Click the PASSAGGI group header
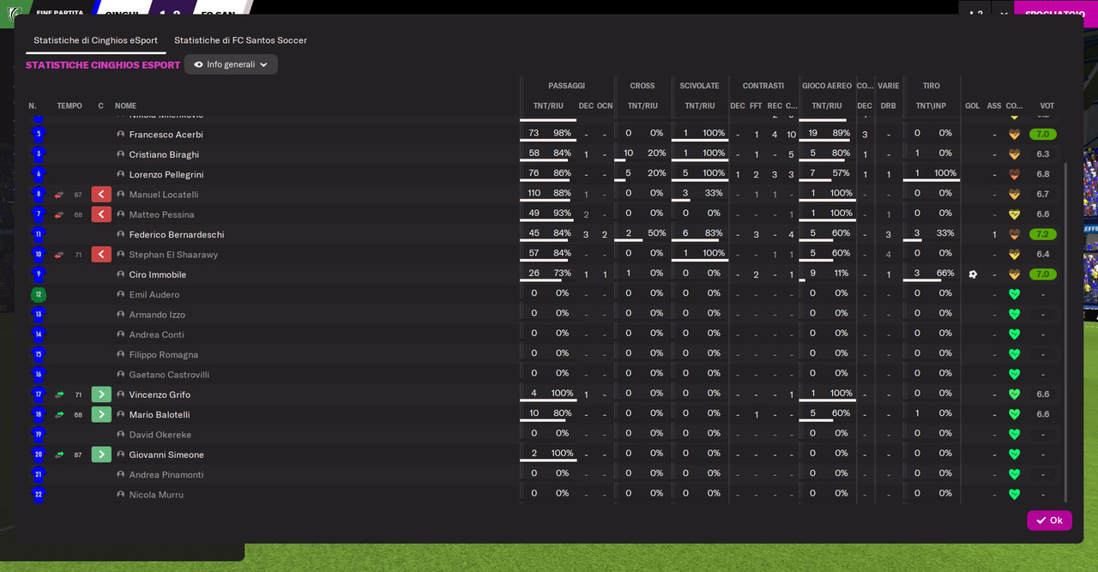The width and height of the screenshot is (1098, 572). pos(566,86)
